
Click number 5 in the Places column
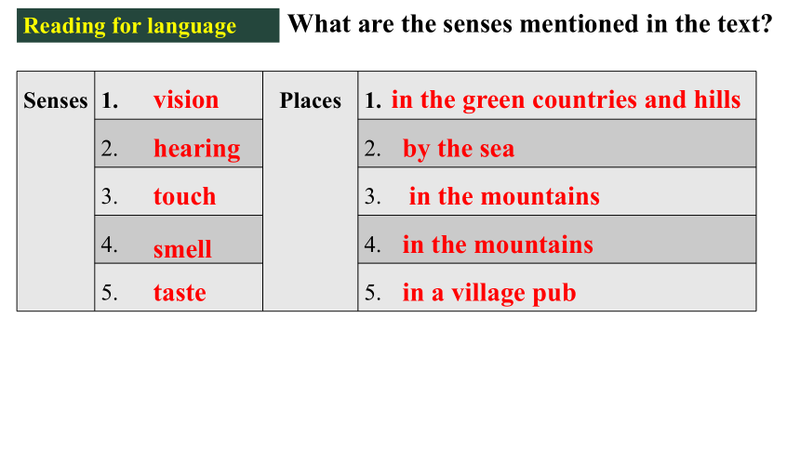pos(372,293)
